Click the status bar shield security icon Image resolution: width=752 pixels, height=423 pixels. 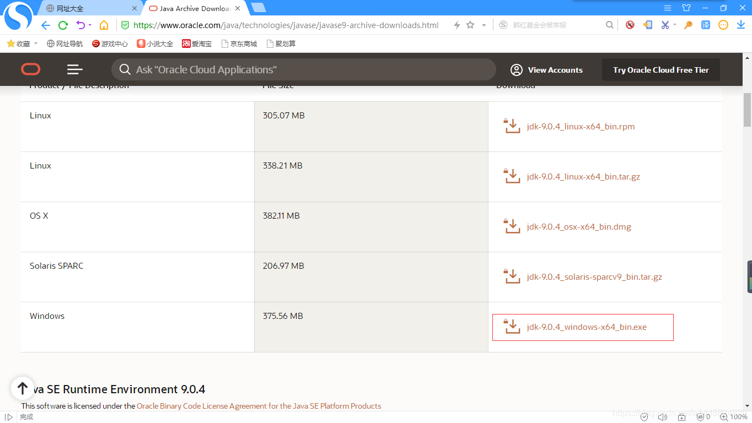tap(644, 417)
